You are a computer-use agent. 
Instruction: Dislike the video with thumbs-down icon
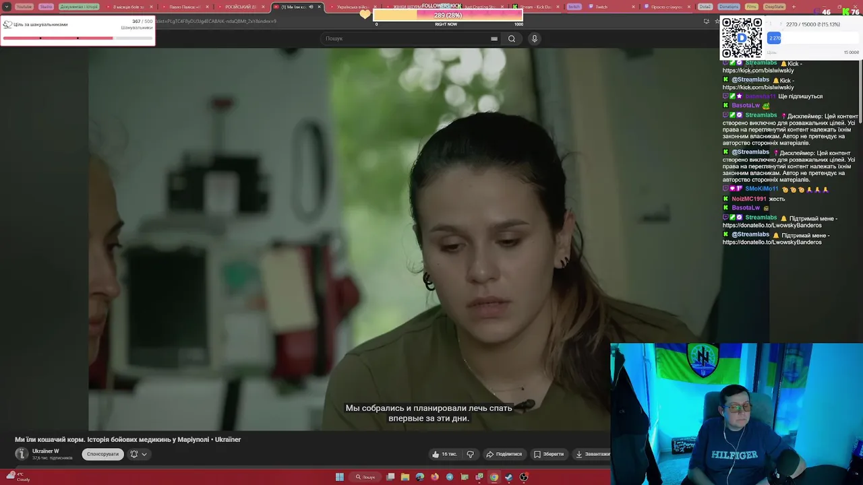(x=471, y=454)
